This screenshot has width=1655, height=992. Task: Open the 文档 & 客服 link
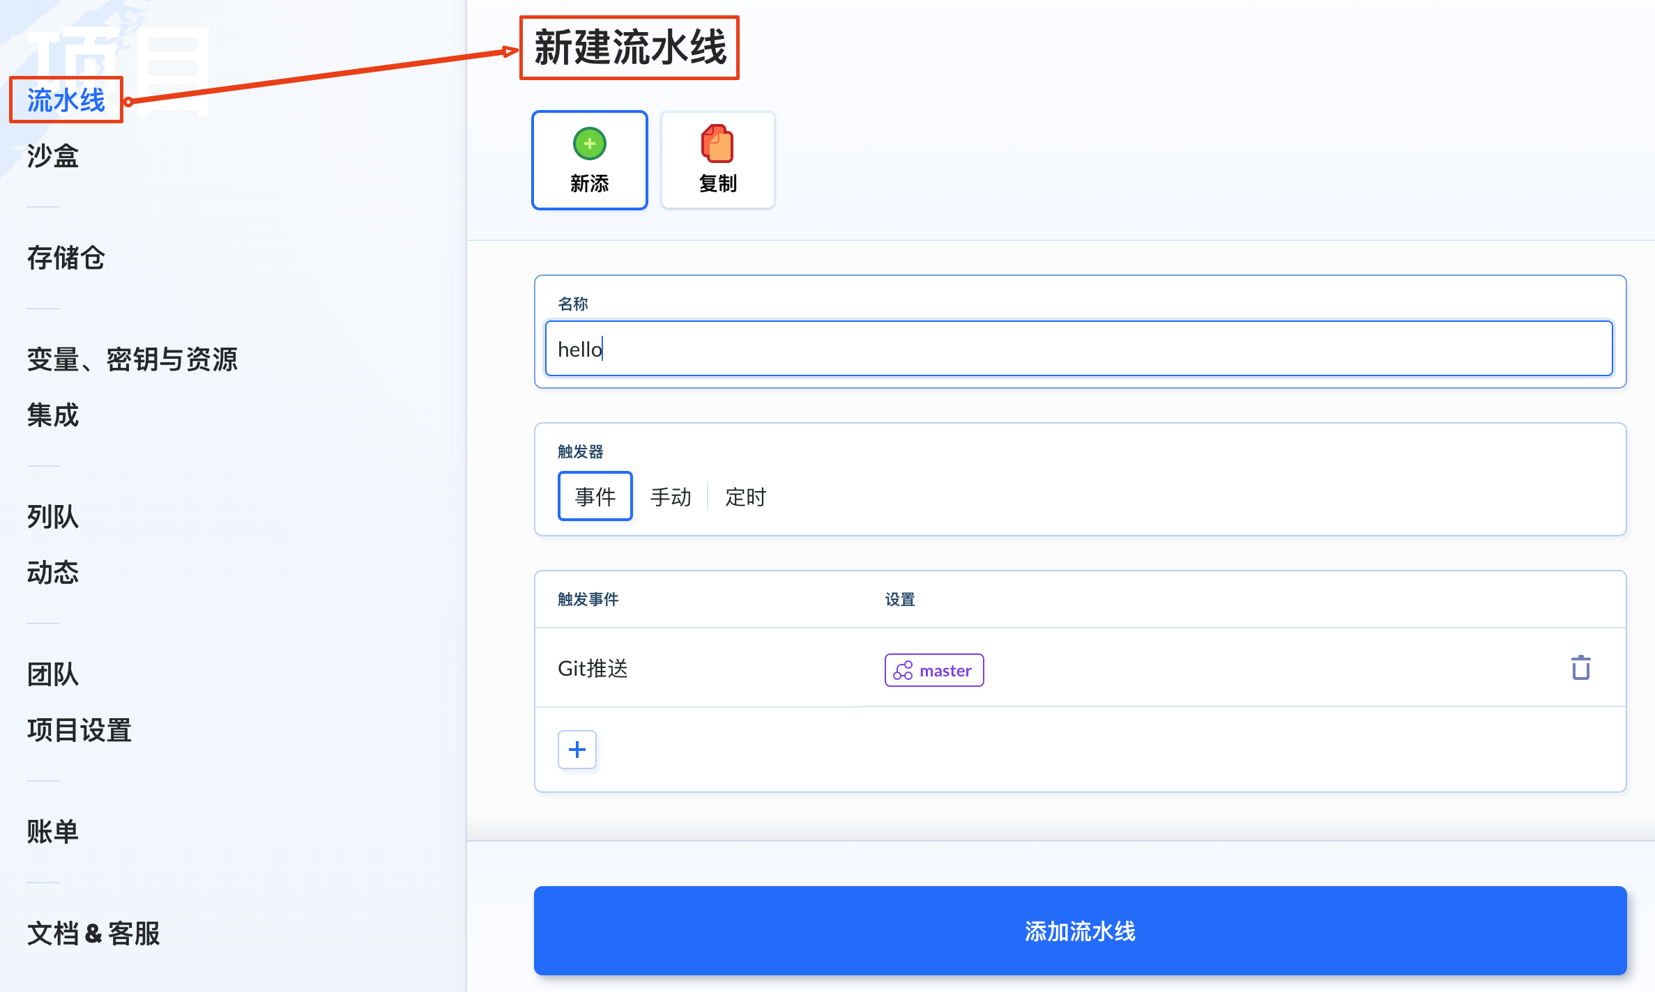93,933
